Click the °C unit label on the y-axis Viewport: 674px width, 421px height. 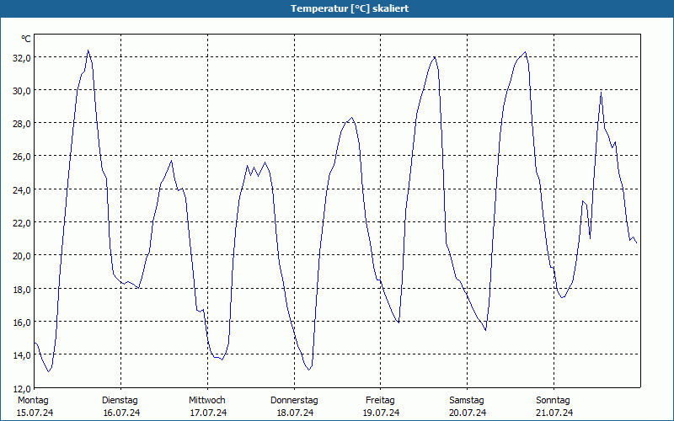[x=26, y=39]
